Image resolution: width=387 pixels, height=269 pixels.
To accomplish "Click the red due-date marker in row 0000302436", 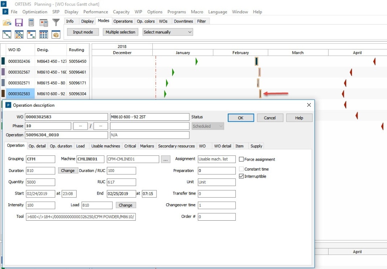I will point(375,61).
